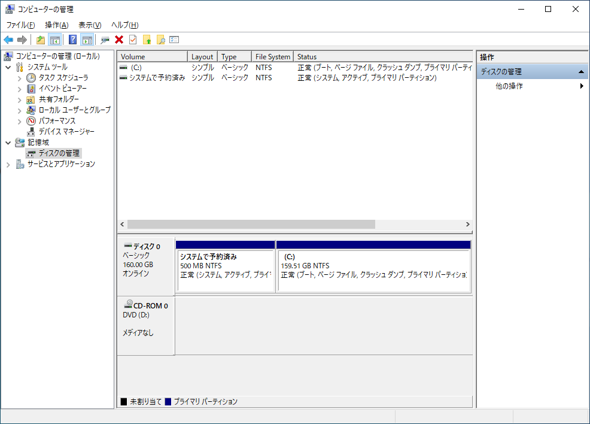Screen dimensions: 590x424
Task: Click the black 未割り当て legend swatch
Action: tap(124, 402)
